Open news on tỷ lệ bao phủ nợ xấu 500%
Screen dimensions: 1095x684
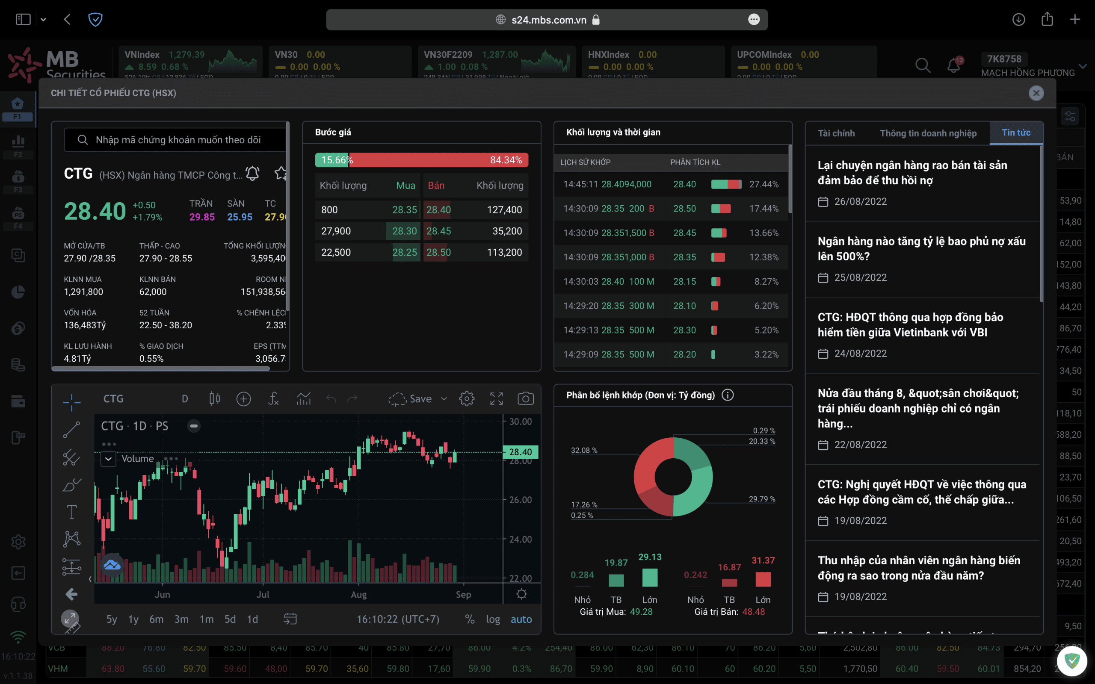(x=921, y=248)
